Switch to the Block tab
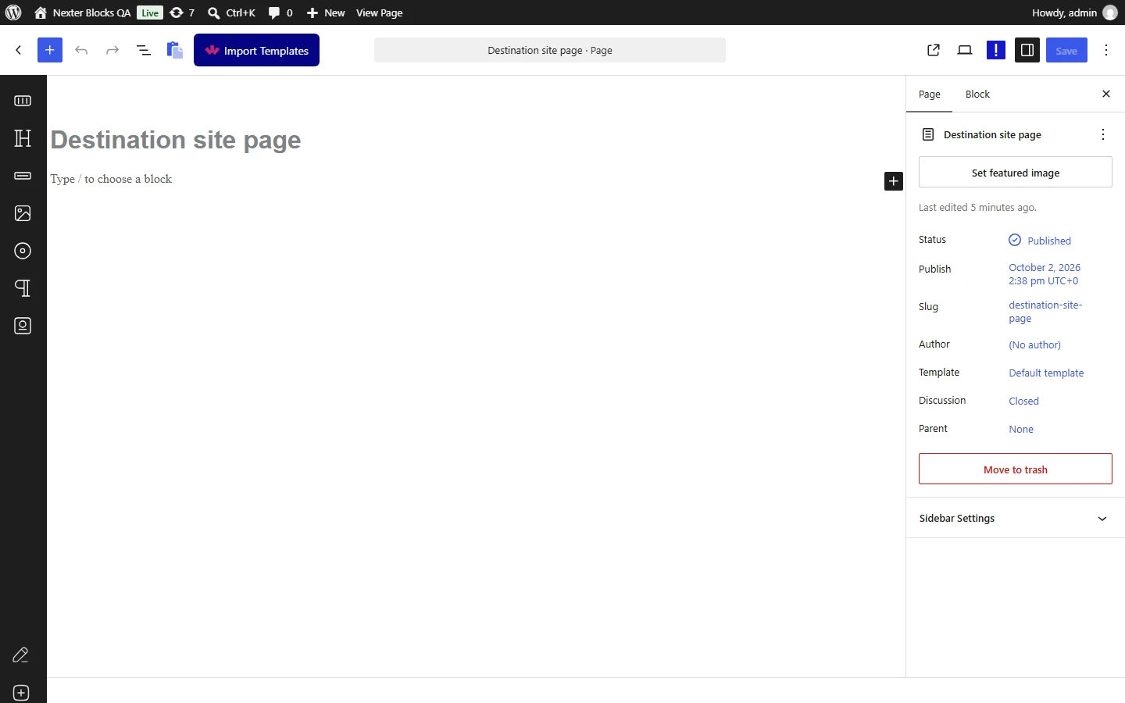 (977, 94)
